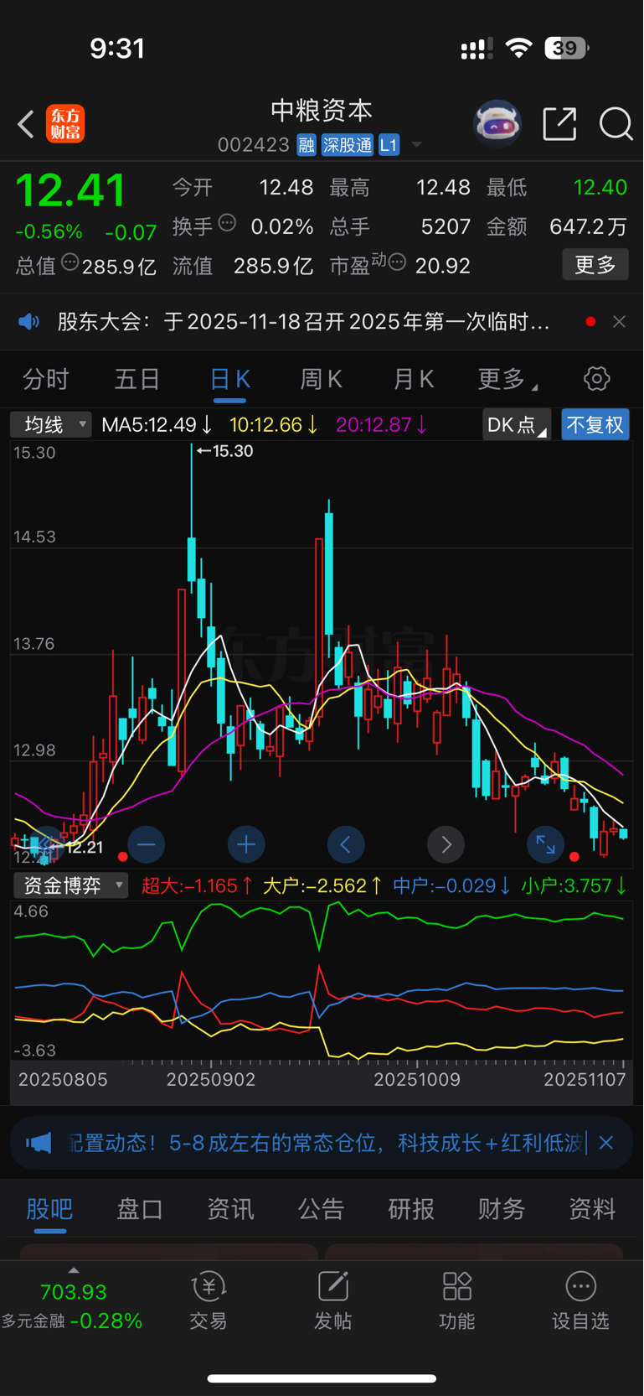Image resolution: width=644 pixels, height=1396 pixels.
Task: Tap the megaphone icon in blue banner
Action: tap(39, 1143)
